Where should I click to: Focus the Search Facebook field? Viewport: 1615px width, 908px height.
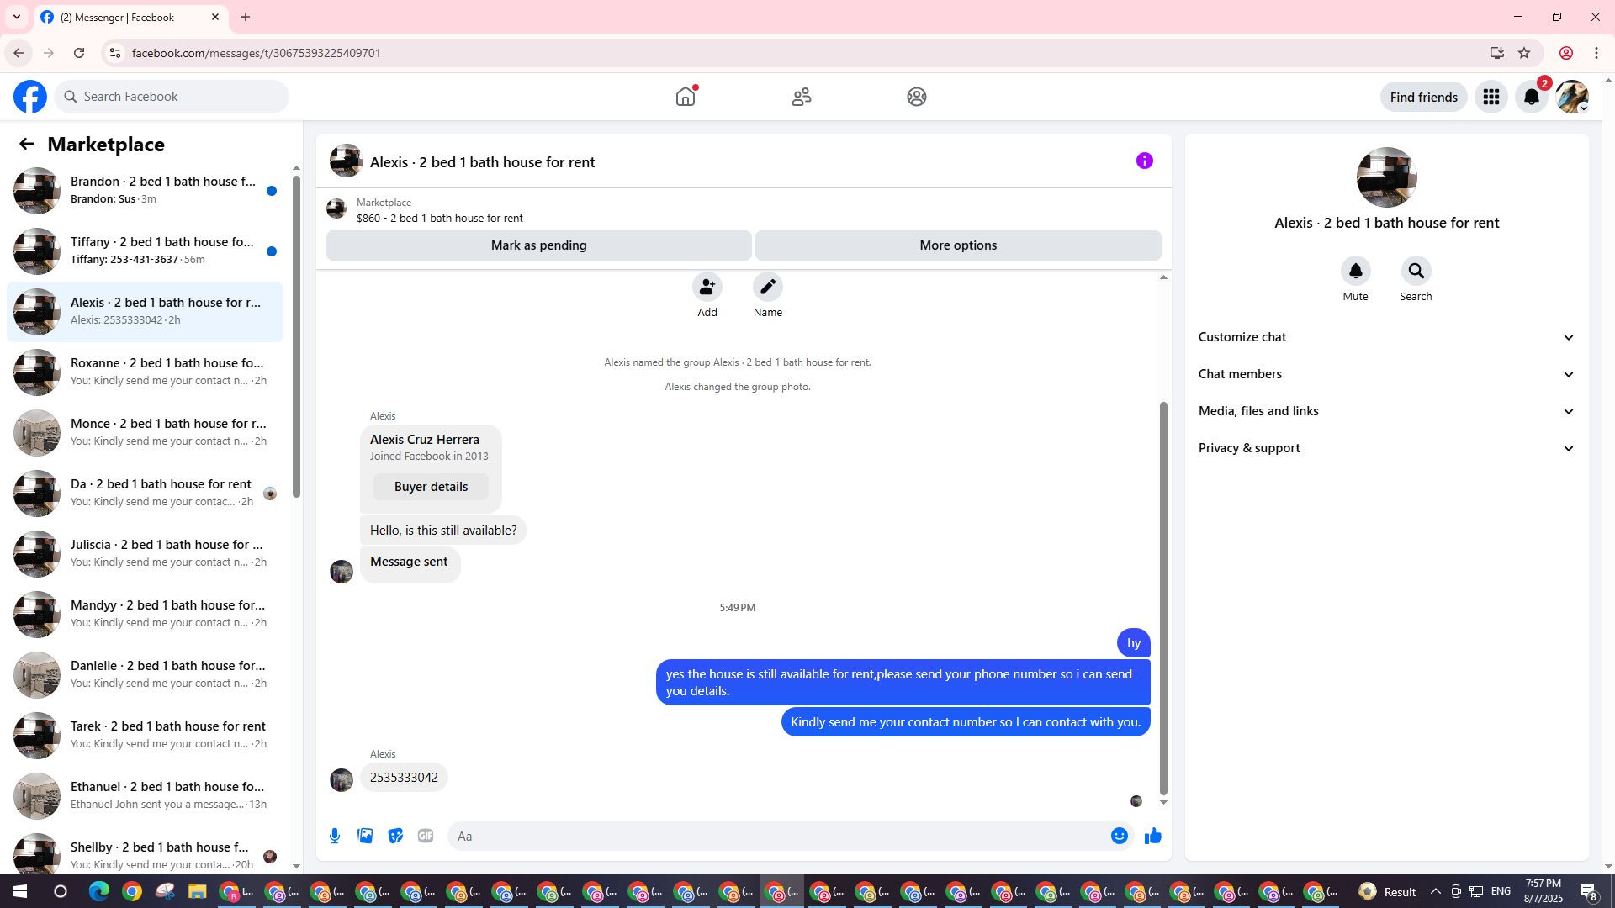tap(172, 97)
